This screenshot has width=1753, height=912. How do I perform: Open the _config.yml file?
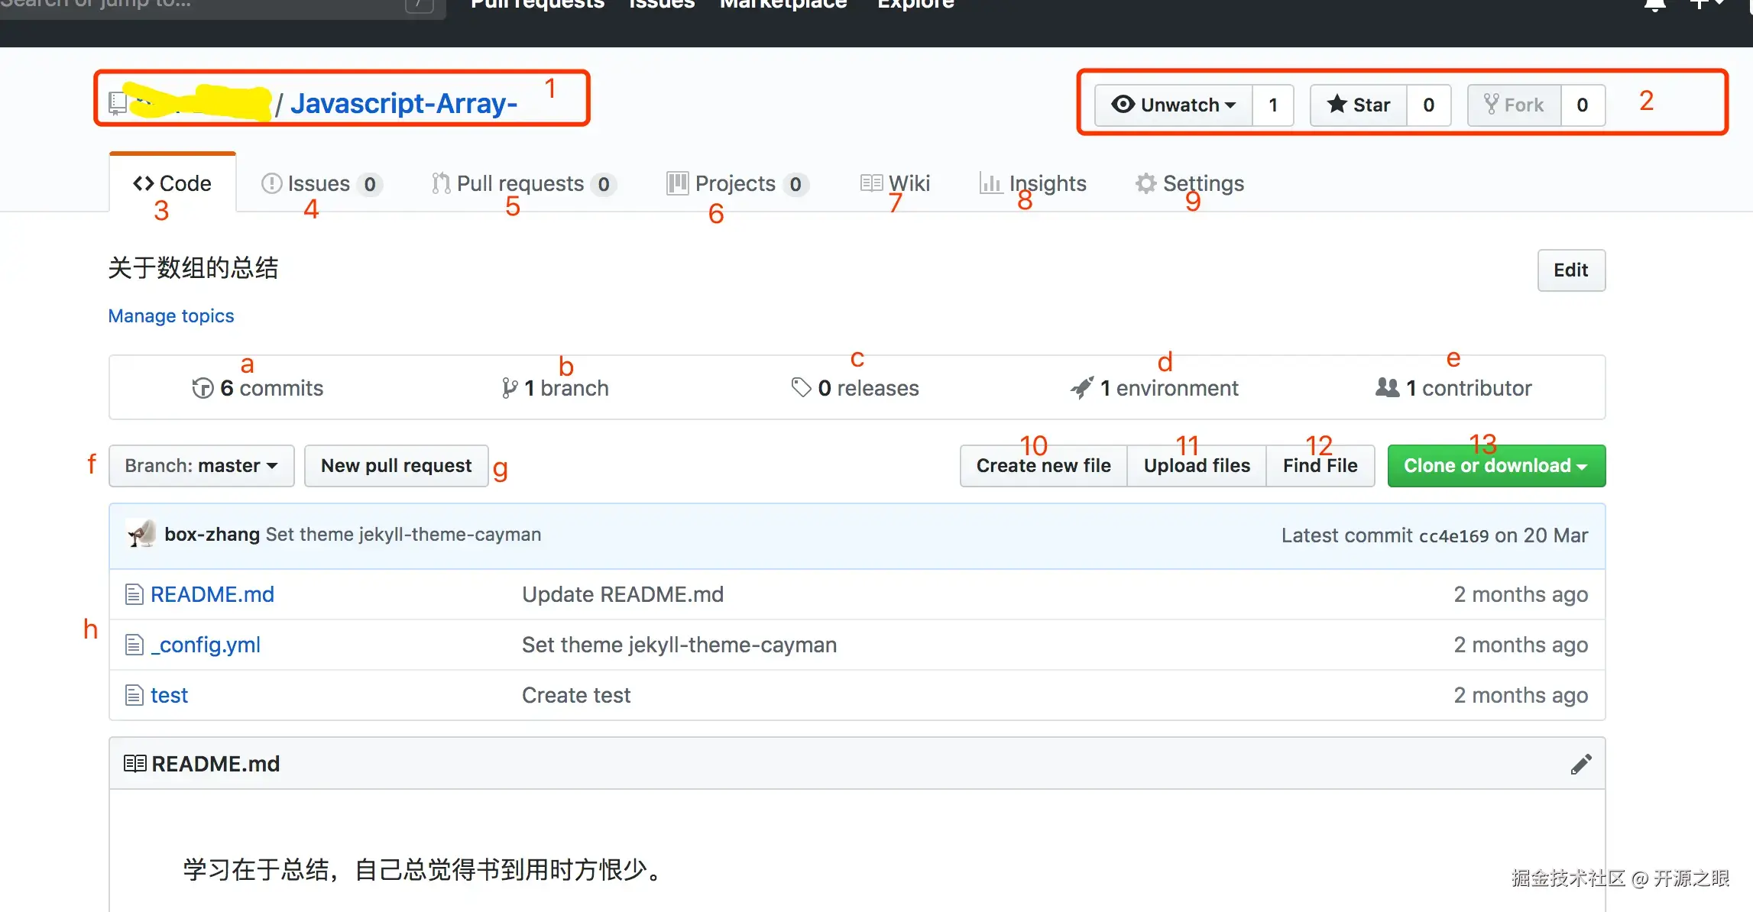tap(206, 645)
